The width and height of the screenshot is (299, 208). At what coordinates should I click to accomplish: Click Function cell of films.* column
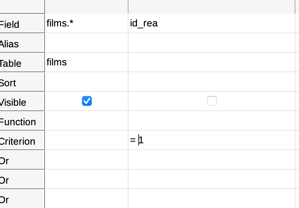(87, 121)
